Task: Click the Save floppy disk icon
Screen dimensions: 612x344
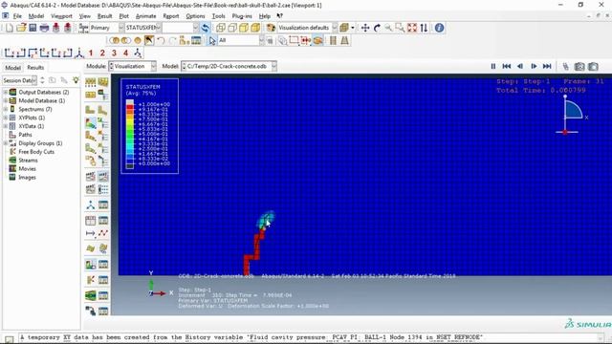Action: (33, 28)
